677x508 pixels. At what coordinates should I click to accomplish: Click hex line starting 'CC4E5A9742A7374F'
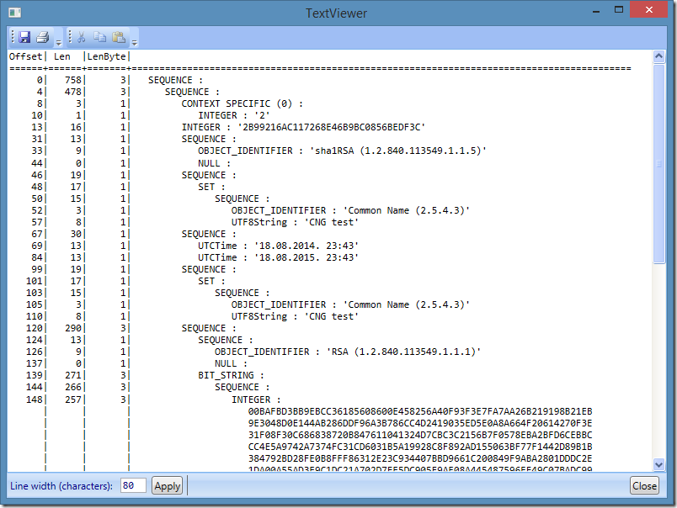[420, 447]
